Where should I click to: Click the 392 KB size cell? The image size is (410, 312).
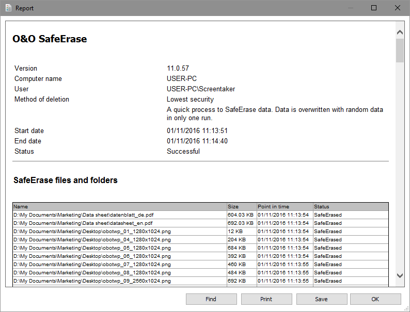click(242, 256)
